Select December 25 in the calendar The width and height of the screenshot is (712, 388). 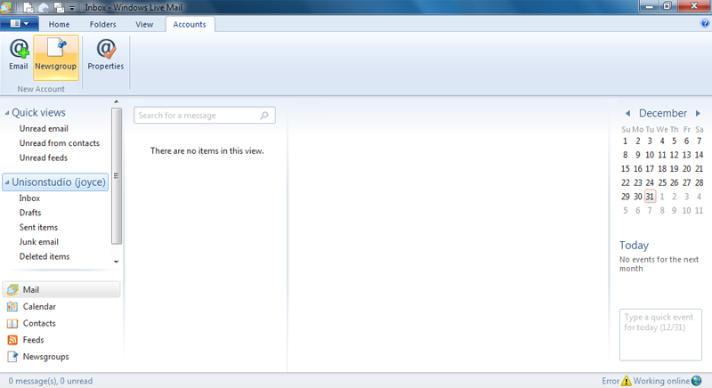[662, 182]
